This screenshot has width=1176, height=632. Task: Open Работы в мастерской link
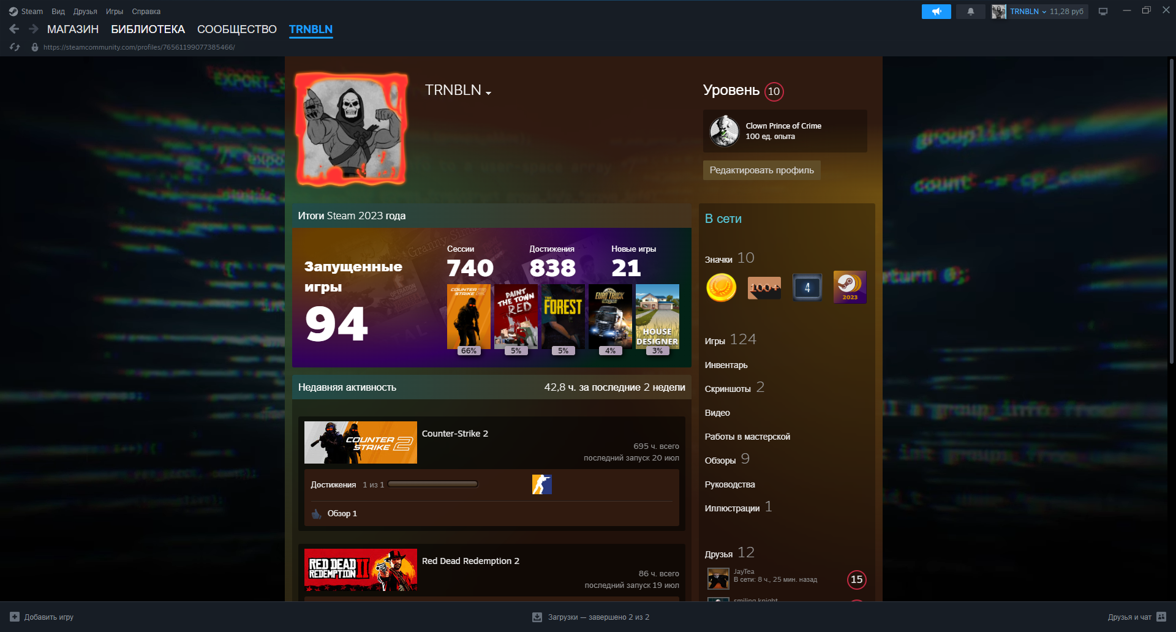[747, 437]
